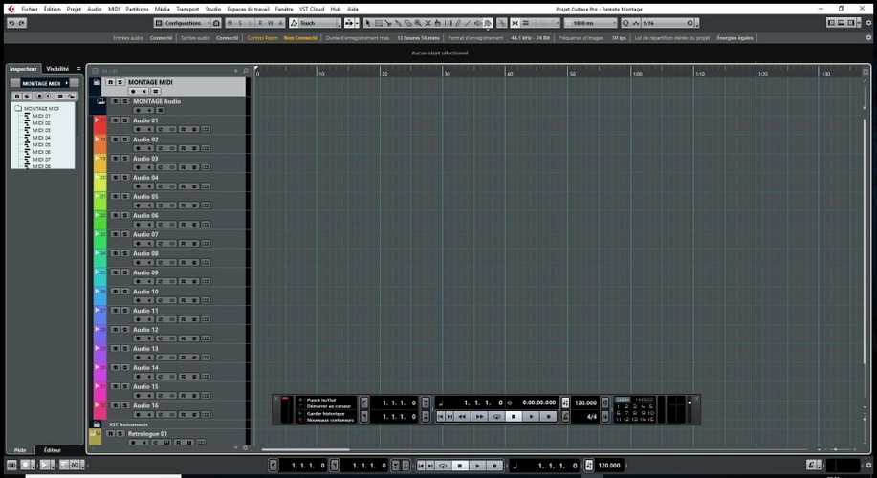Click the add track plus icon

pos(235,71)
